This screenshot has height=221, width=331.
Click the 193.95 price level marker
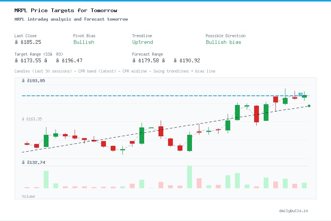[34, 80]
